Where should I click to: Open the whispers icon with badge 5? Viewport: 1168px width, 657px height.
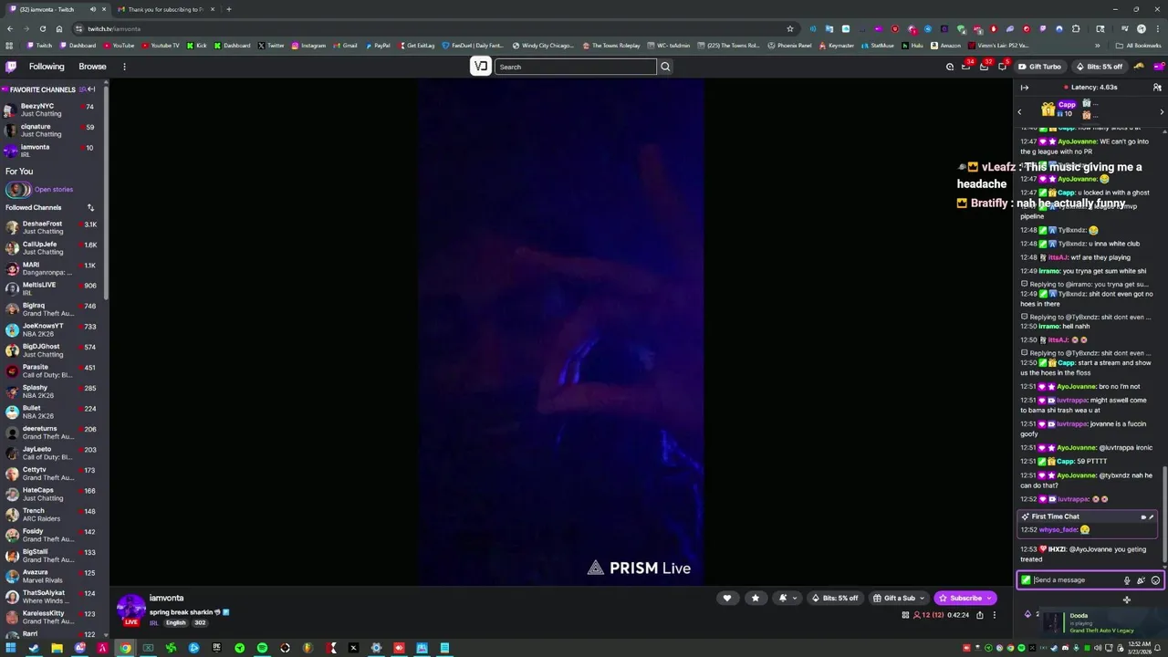pos(1002,67)
